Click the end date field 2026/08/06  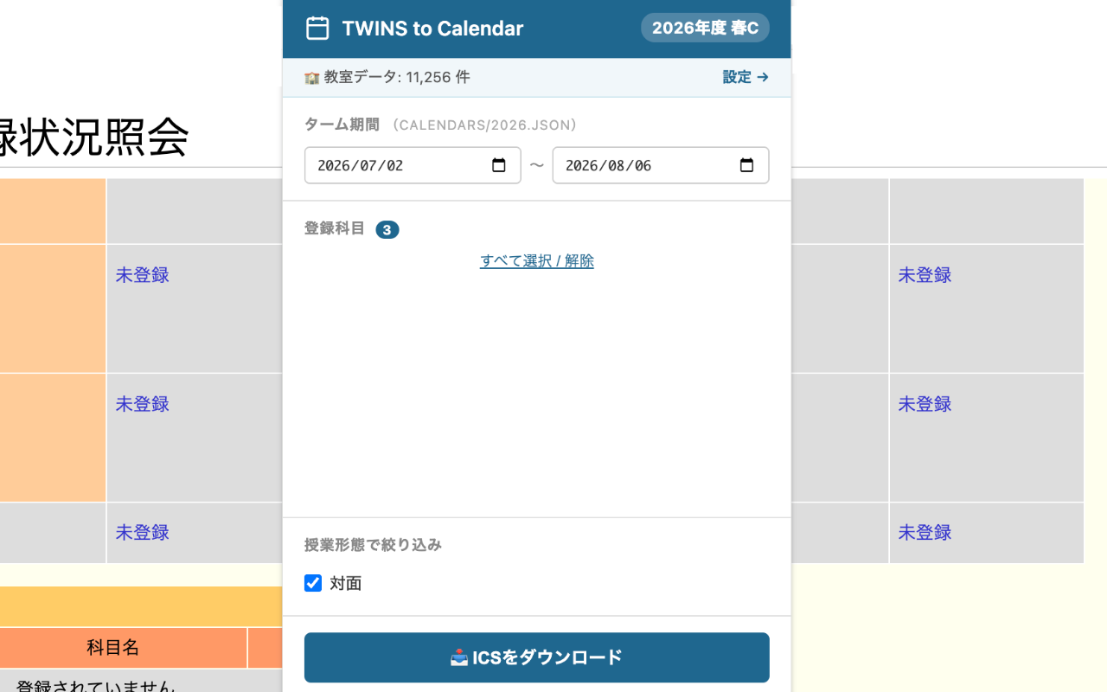tap(661, 165)
